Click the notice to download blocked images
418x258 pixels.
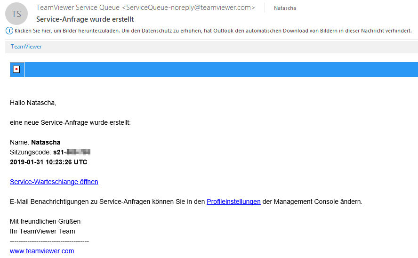coord(213,31)
